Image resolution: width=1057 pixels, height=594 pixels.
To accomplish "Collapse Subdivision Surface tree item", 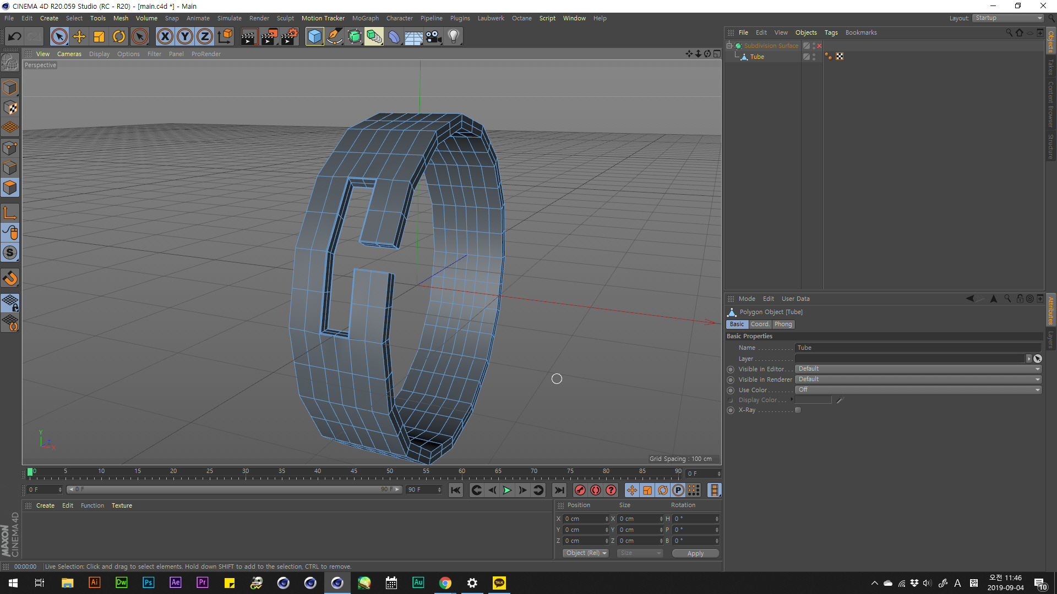I will [x=729, y=46].
